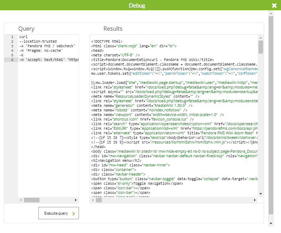Image resolution: width=281 pixels, height=233 pixels.
Task: Click the dialog's outer scroll down arrow
Action: (271, 223)
